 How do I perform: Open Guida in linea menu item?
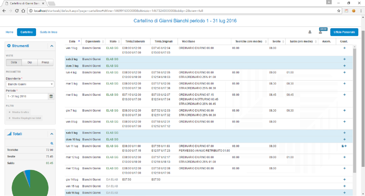click(48, 32)
